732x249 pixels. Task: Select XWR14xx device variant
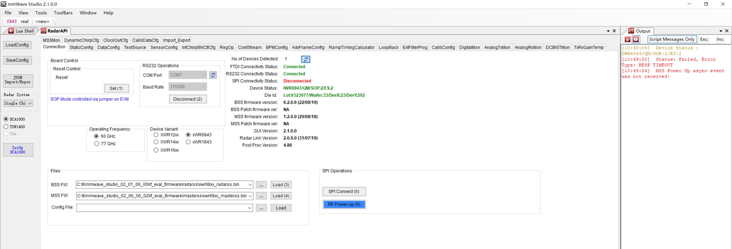[x=156, y=142]
